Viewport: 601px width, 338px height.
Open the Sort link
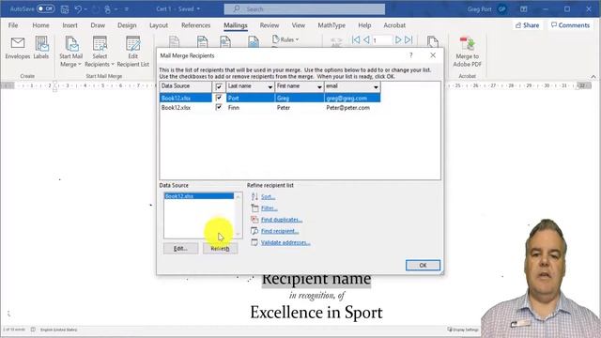268,197
